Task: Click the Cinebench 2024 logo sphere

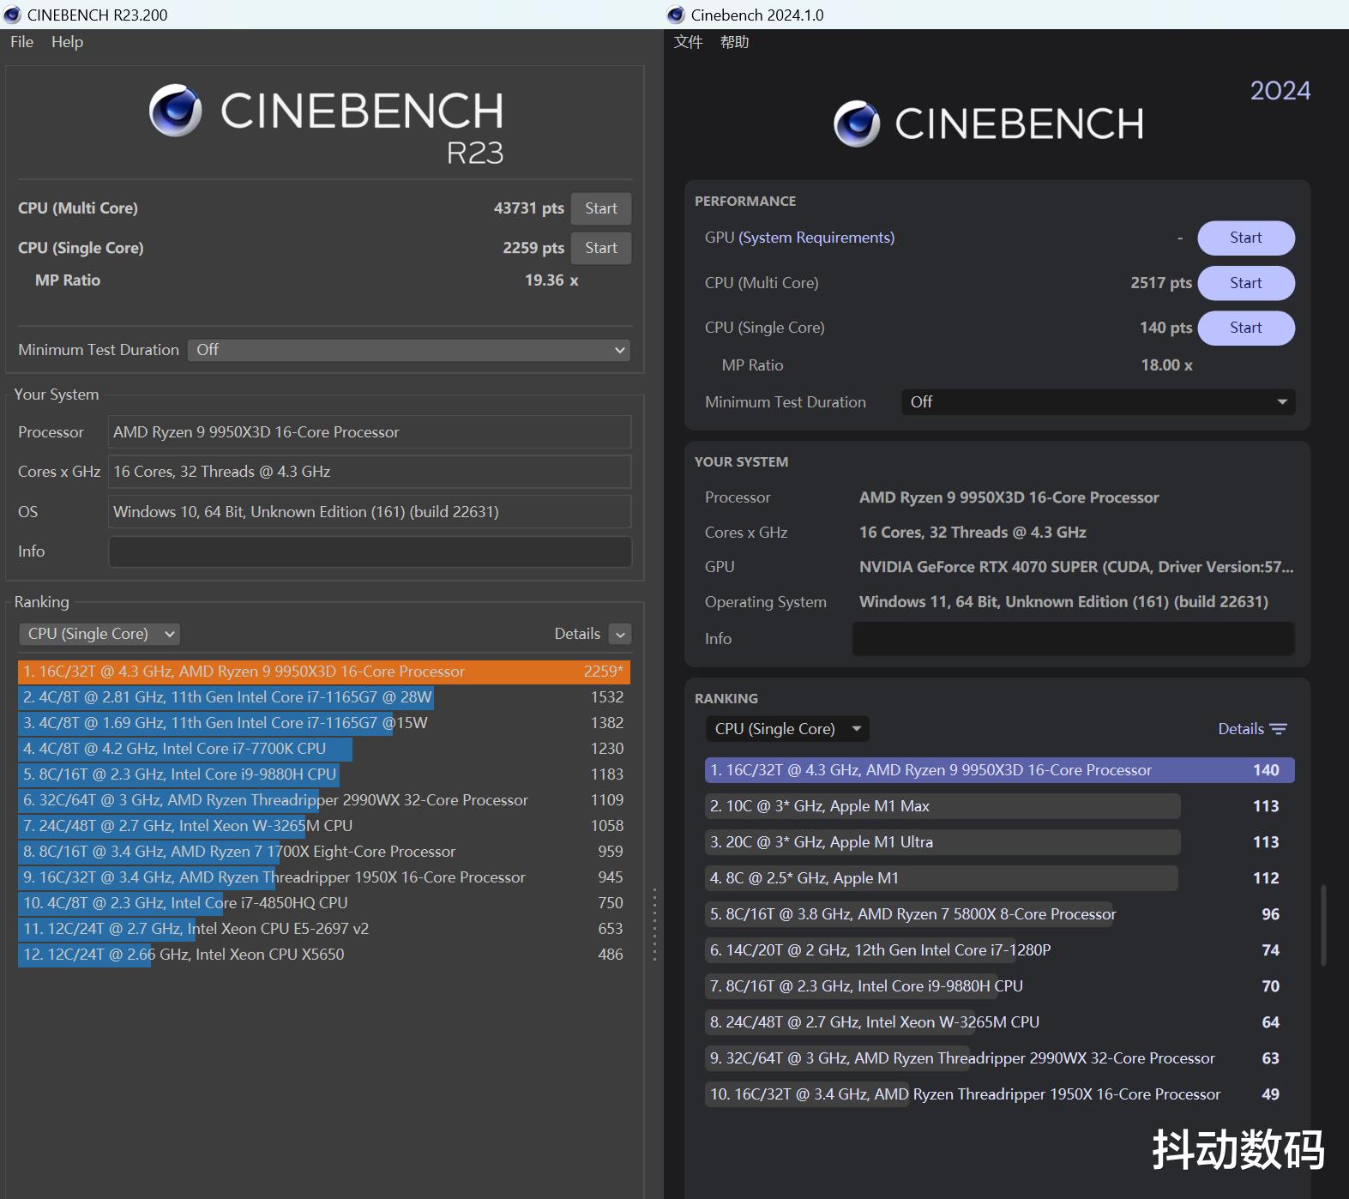Action: (x=857, y=124)
